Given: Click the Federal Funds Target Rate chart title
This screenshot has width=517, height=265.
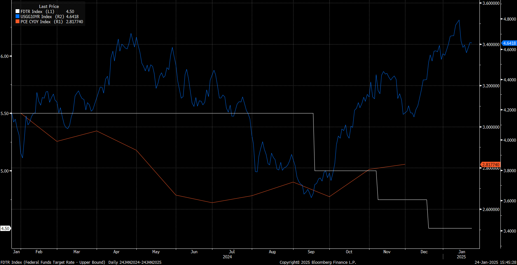Looking at the screenshot, I should tap(53, 262).
